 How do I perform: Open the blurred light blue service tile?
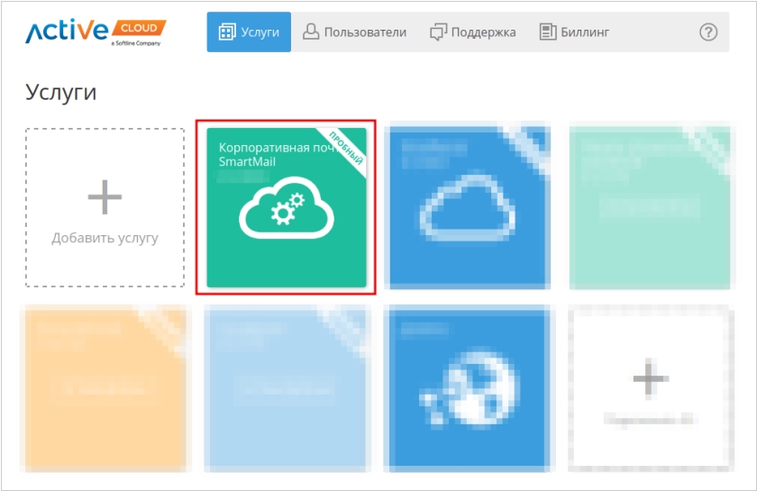tap(287, 388)
